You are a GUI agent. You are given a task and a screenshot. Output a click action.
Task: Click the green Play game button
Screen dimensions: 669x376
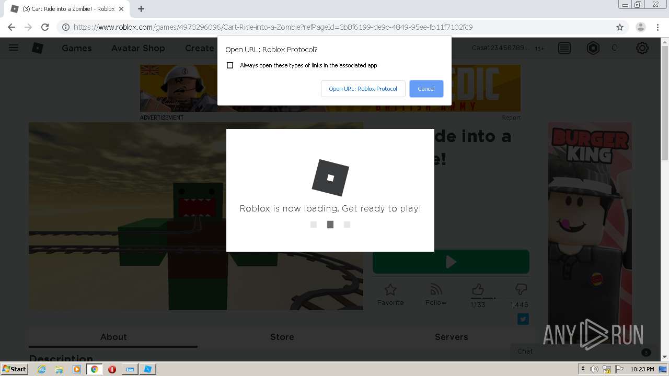(x=451, y=262)
